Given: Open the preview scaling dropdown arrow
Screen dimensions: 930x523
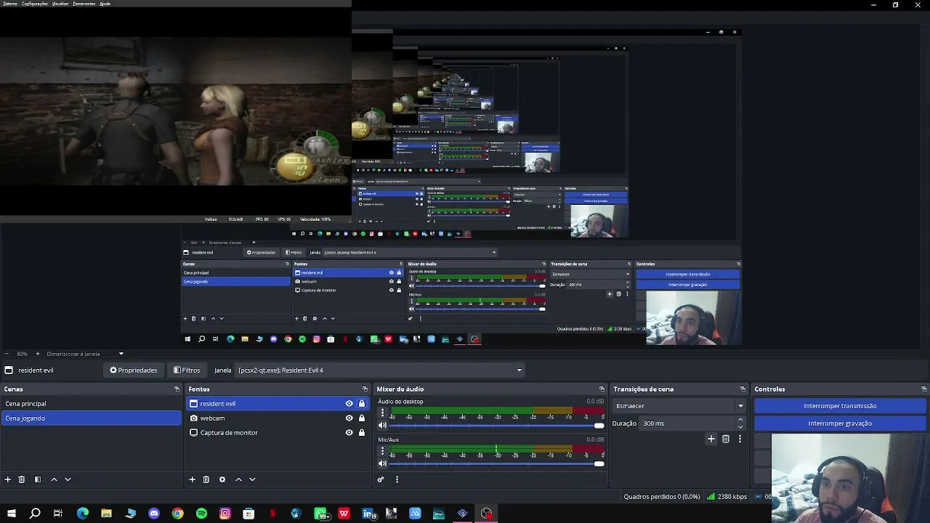Looking at the screenshot, I should click(121, 354).
